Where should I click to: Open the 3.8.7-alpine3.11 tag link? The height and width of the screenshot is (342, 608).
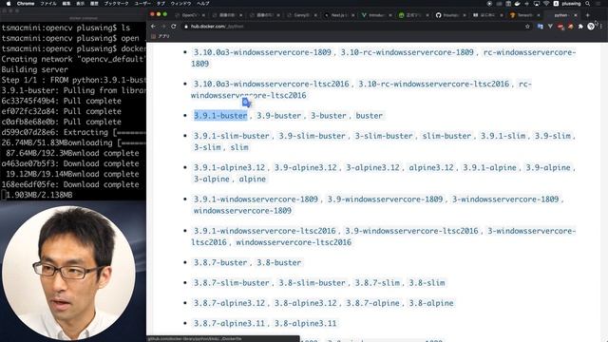(x=229, y=323)
